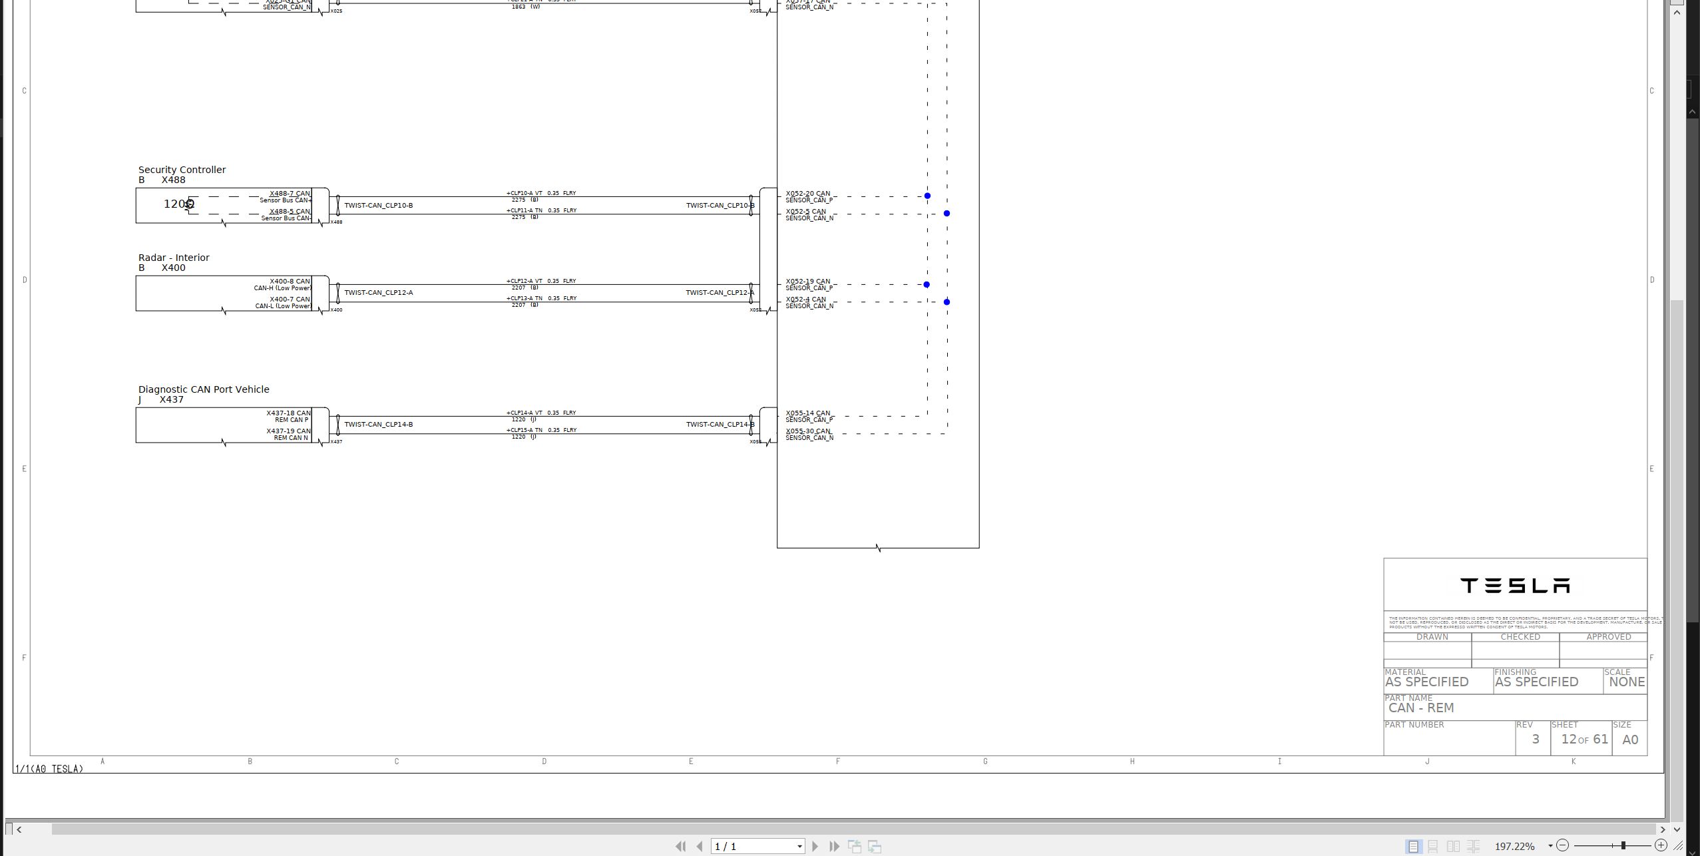Go to the first page
This screenshot has height=856, width=1700.
(x=680, y=846)
